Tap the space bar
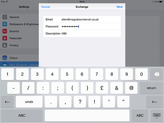Image resolution: width=164 pixels, height=123 pixels. 87,115
